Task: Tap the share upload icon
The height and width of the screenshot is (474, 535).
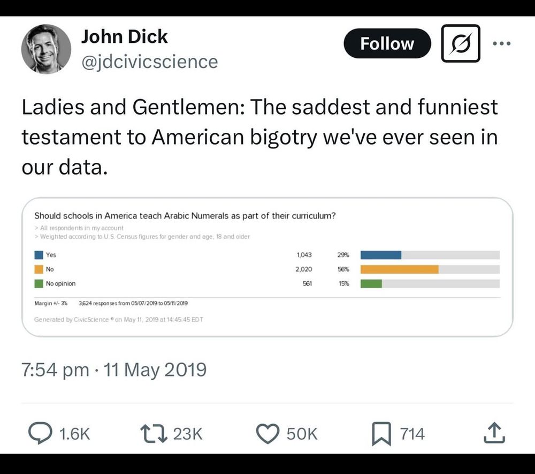Action: point(494,433)
